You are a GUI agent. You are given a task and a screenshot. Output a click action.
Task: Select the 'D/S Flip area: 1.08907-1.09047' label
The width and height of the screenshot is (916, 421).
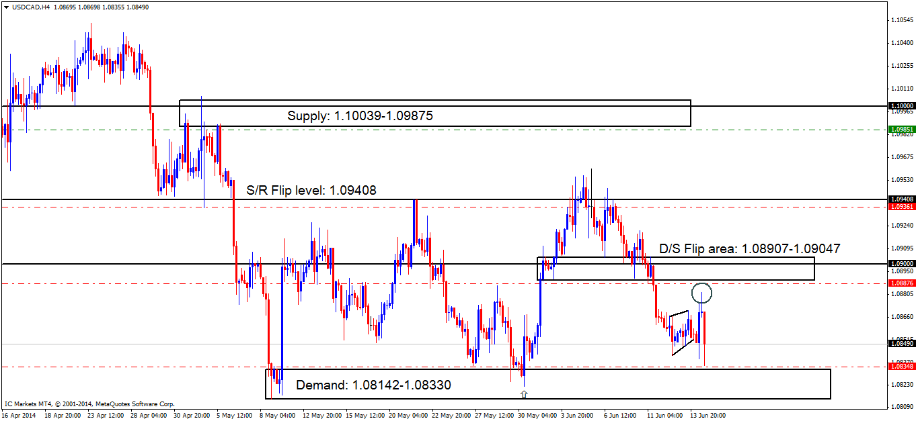[x=750, y=248]
